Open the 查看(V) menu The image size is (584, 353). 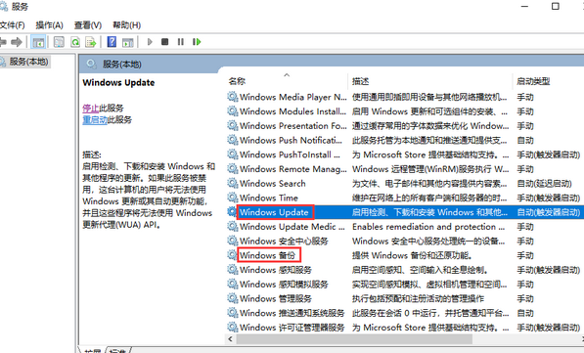[88, 25]
